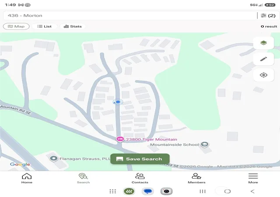The width and height of the screenshot is (280, 197).
Task: Show the Stats view
Action: (73, 26)
